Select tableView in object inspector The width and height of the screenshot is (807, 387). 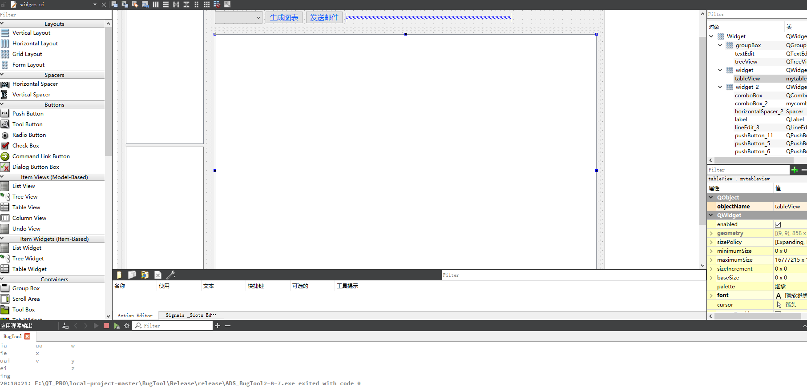(747, 79)
